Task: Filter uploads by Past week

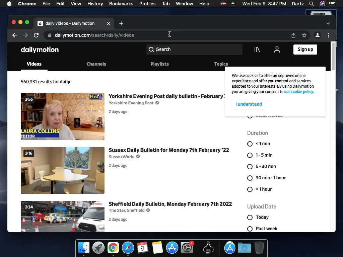Action: 250,229
